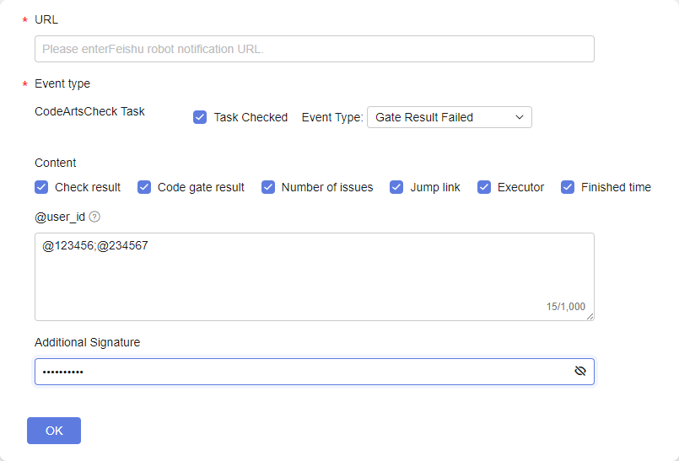Image resolution: width=679 pixels, height=461 pixels.
Task: Toggle the Jump link checkbox
Action: pyautogui.click(x=396, y=187)
